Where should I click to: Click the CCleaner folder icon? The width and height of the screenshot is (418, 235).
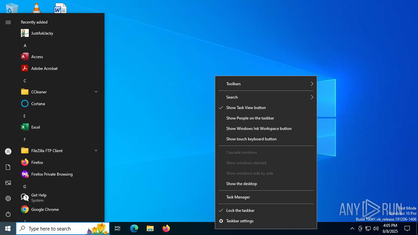(x=25, y=92)
